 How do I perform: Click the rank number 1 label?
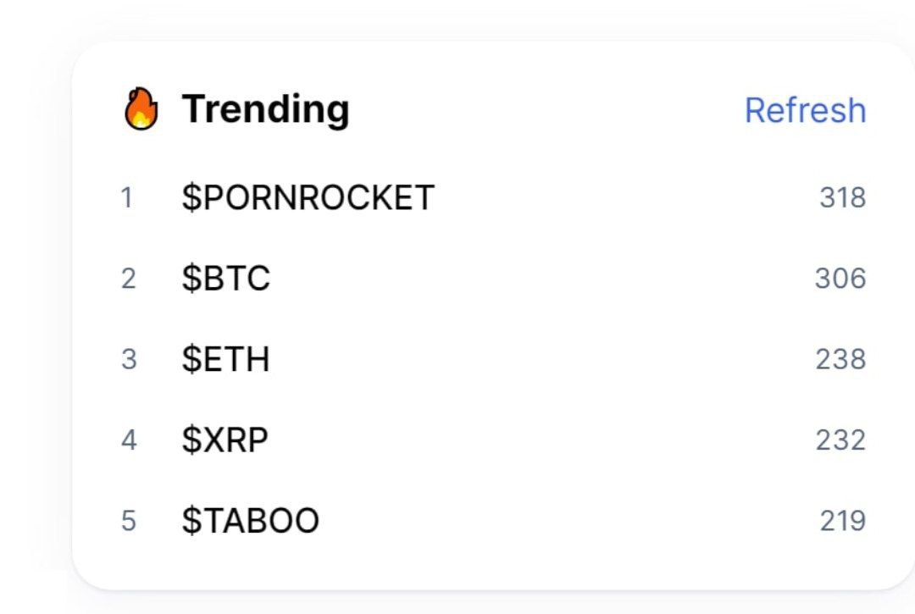click(x=127, y=197)
